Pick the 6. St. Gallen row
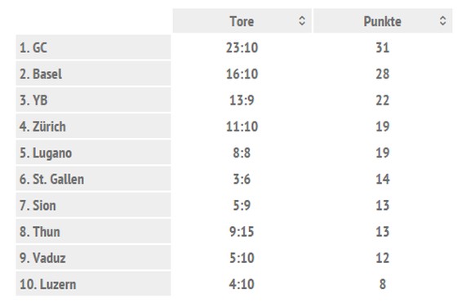The height and width of the screenshot is (307, 475). point(93,179)
